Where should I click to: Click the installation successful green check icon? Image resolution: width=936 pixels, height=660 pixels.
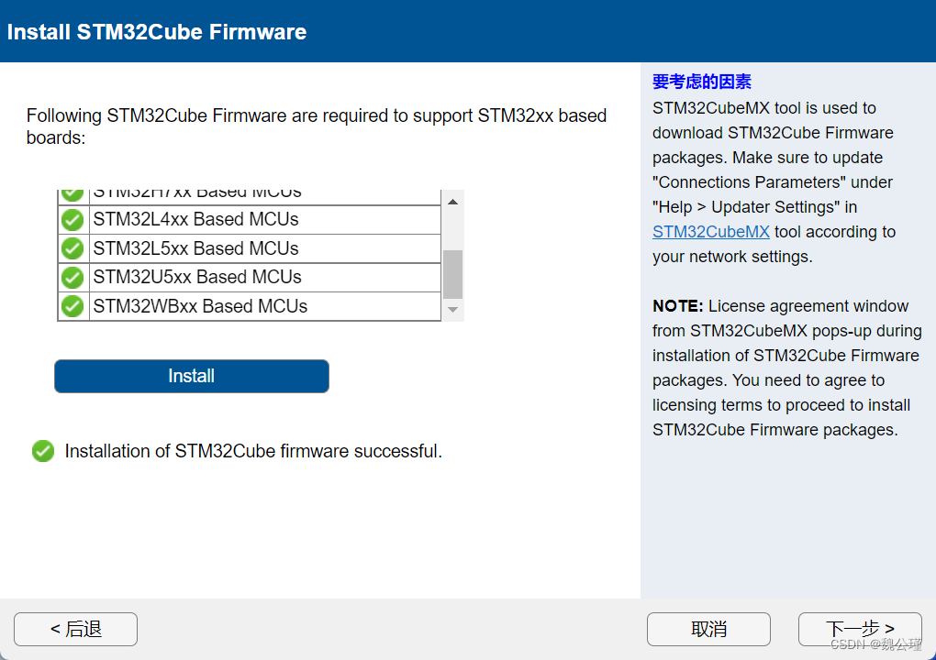coord(43,451)
